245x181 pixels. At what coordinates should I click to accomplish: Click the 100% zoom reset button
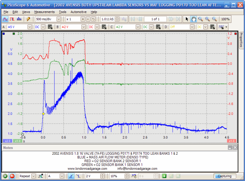click(x=225, y=19)
